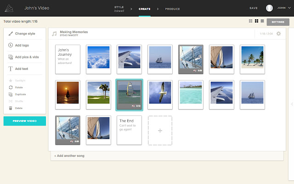Duplicate the selected clip
Screen dimensions: 294x184
tap(17, 94)
